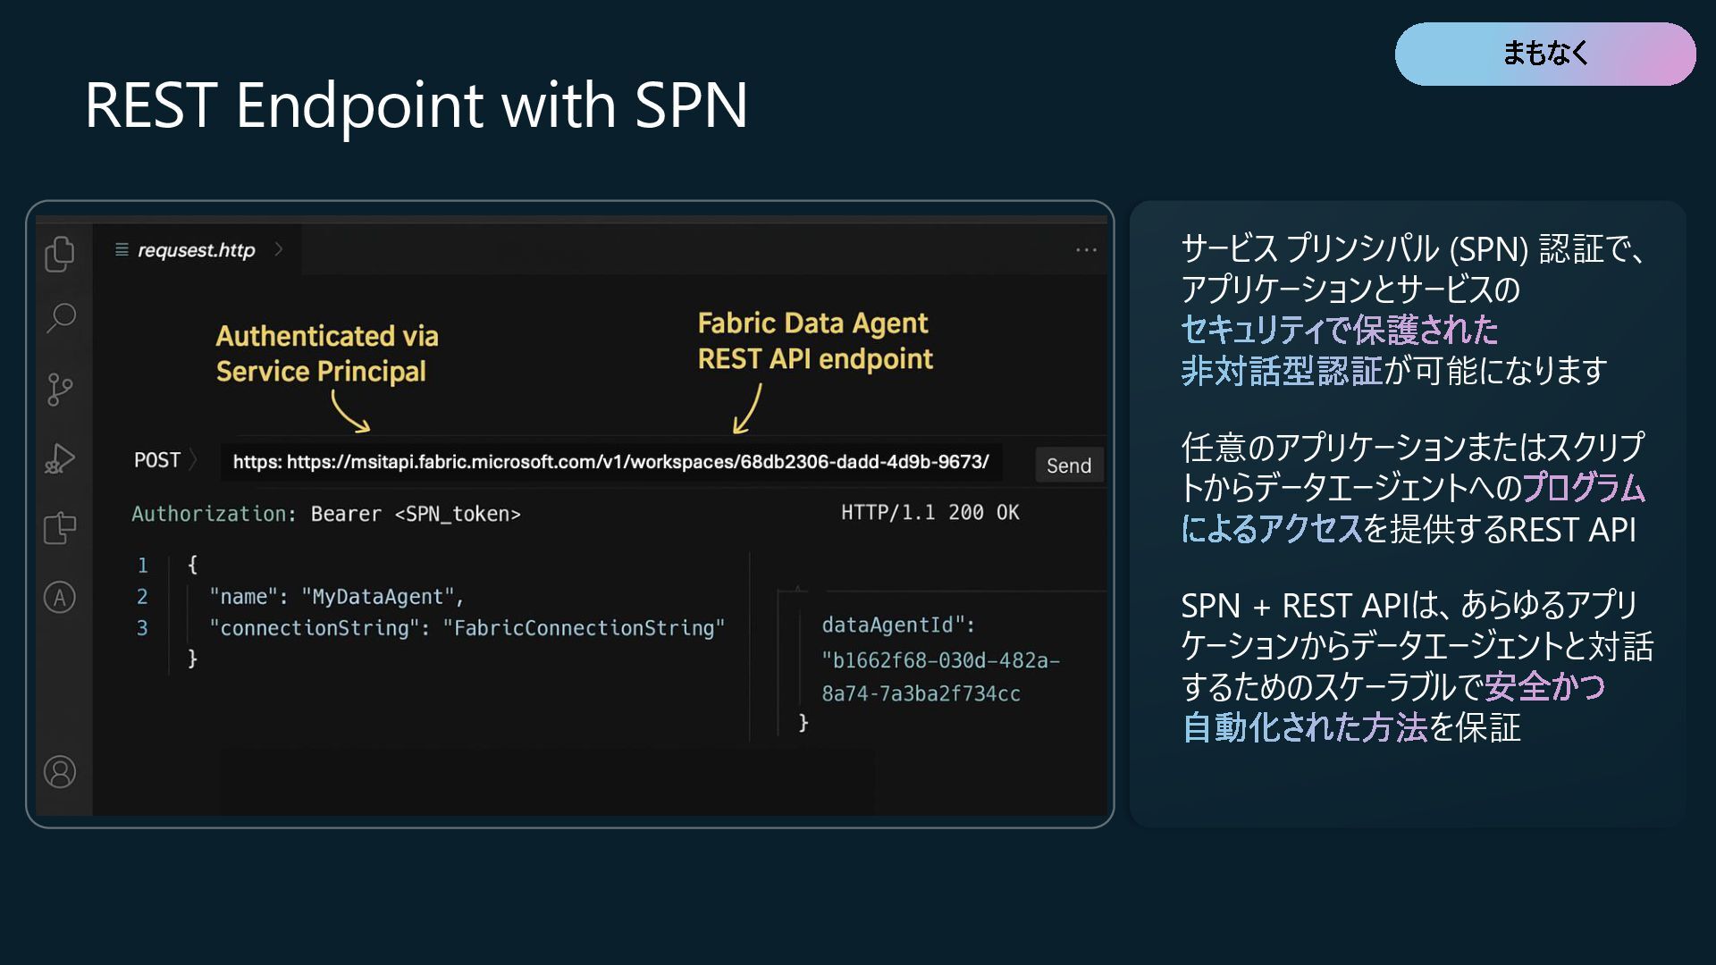Image resolution: width=1716 pixels, height=965 pixels.
Task: Click the list icon beside requsest.http
Action: 122,250
